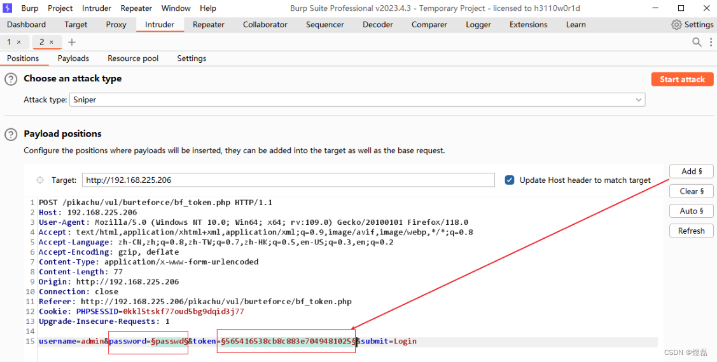Toggle Update Host header to match target
The image size is (717, 362).
[x=510, y=180]
